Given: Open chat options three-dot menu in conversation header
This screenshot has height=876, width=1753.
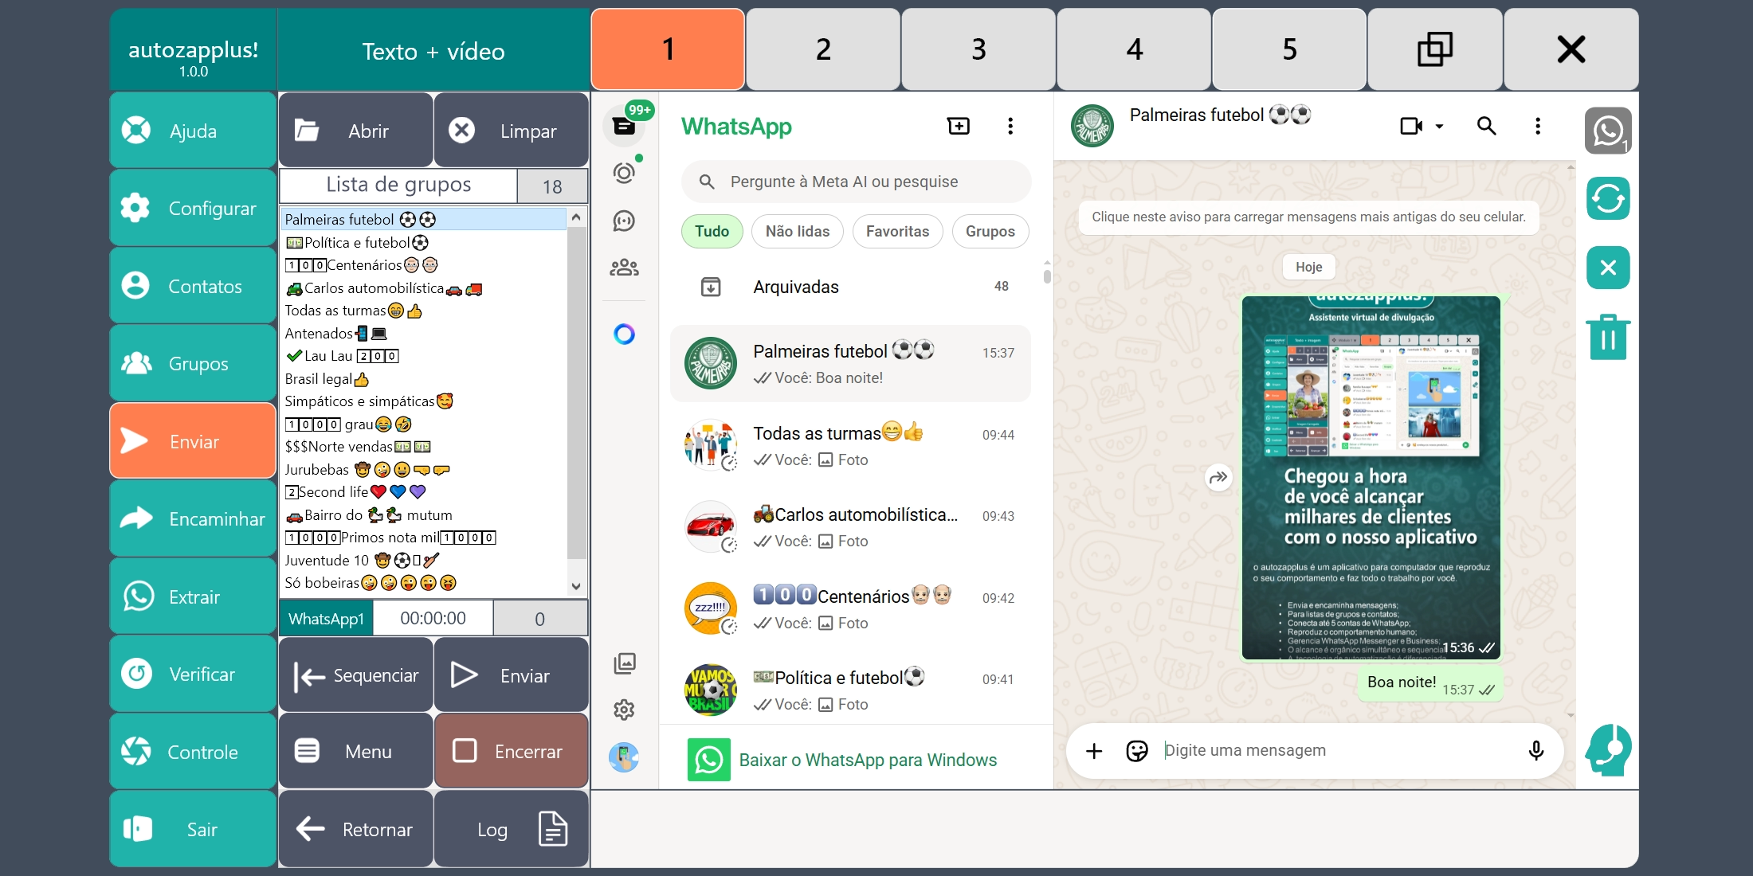Looking at the screenshot, I should (1537, 126).
